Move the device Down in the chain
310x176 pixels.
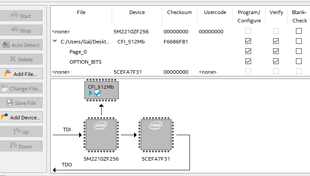(21, 146)
